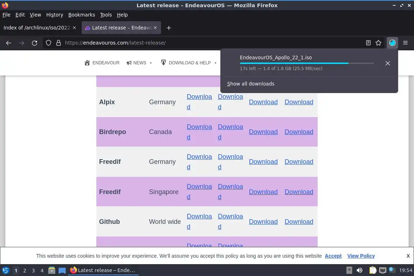This screenshot has width=414, height=276.
Task: Open the View Policy link
Action: (x=361, y=256)
